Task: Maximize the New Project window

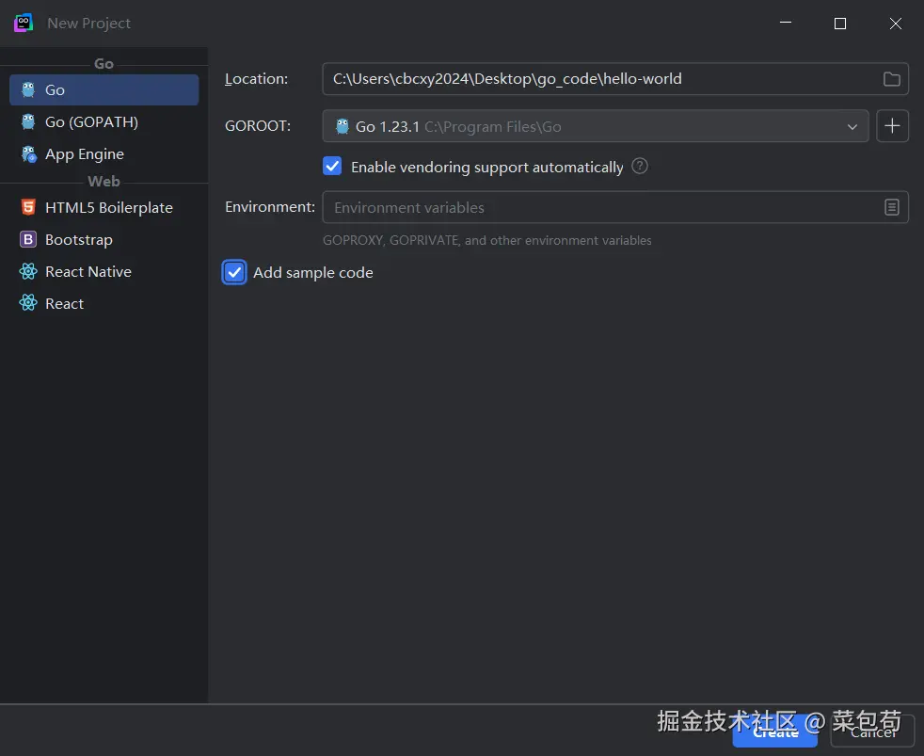Action: (840, 24)
